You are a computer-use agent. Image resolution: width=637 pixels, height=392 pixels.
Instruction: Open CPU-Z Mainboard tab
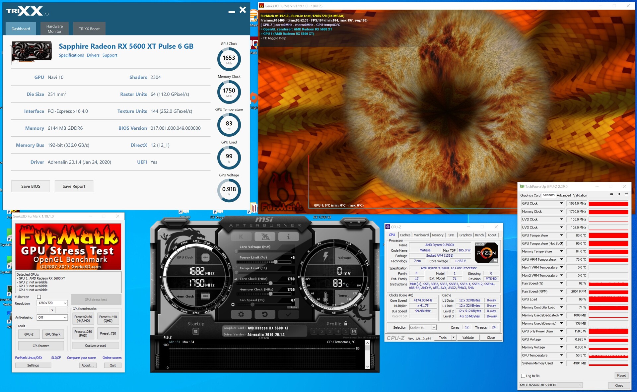coord(421,235)
